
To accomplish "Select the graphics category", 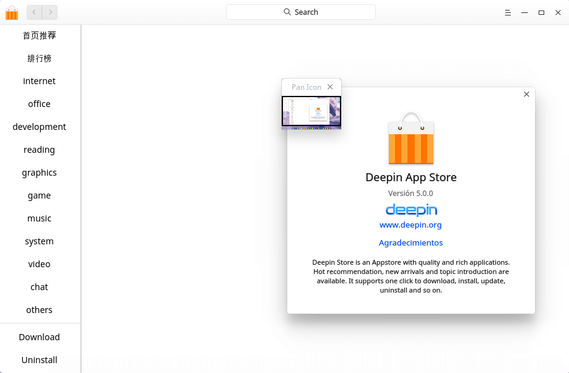I will tap(39, 173).
